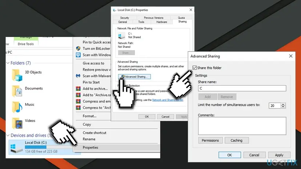Click OK in Advanced Sharing dialog

[x=230, y=155]
